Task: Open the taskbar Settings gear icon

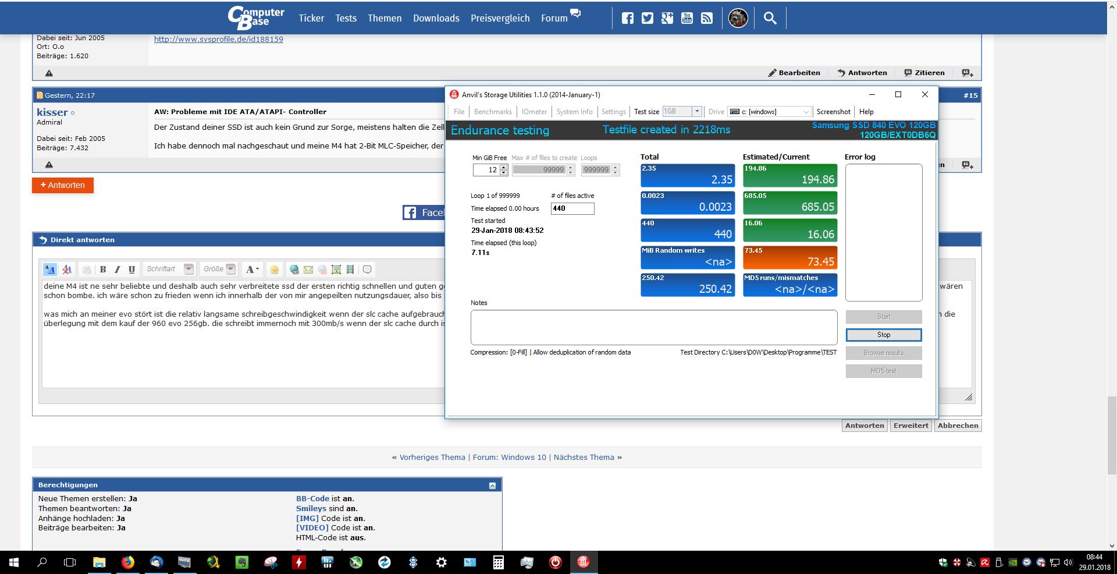Action: pyautogui.click(x=441, y=562)
